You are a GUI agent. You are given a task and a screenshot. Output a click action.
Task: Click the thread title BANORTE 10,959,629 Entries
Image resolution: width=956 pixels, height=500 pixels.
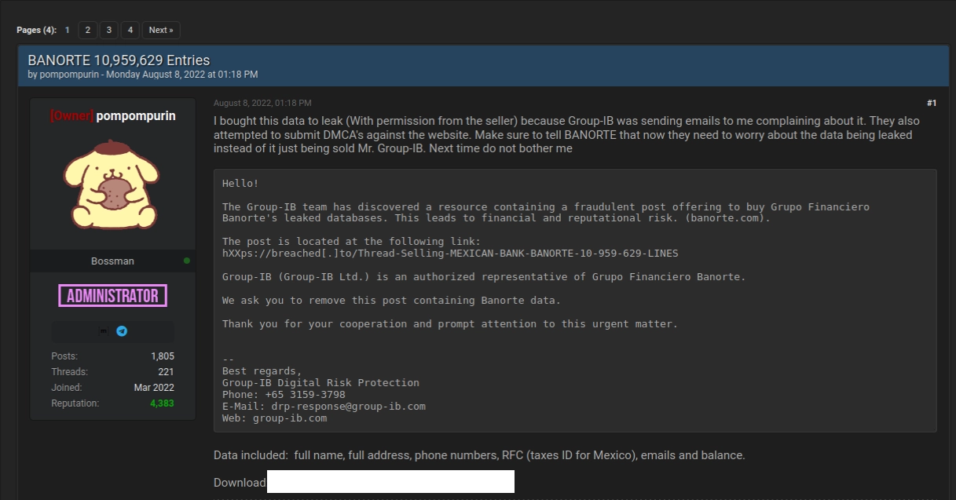pyautogui.click(x=119, y=60)
